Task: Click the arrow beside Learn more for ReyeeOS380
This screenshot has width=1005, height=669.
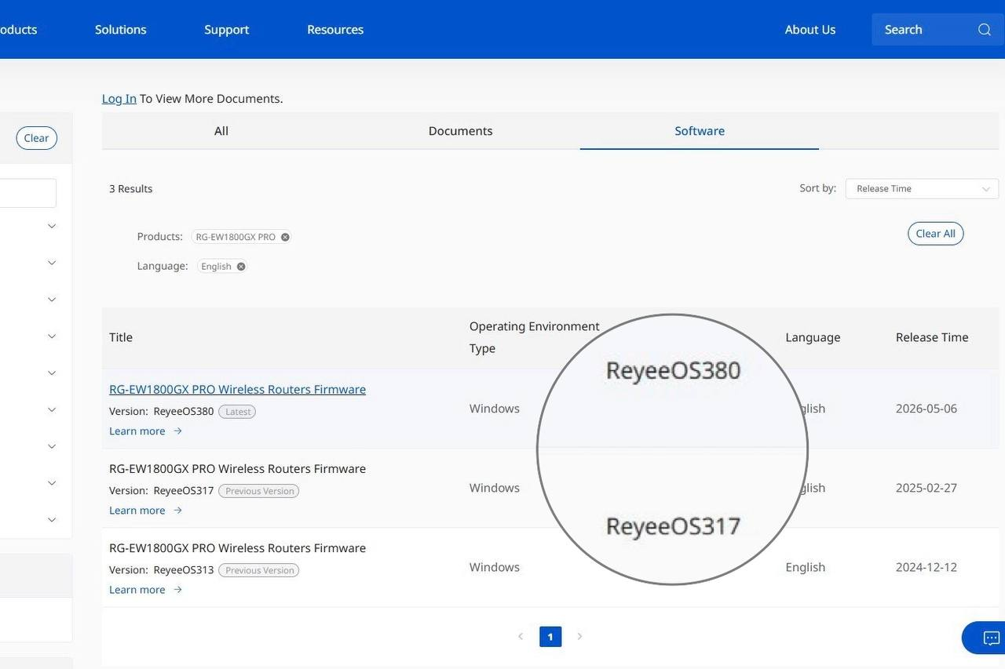Action: [177, 431]
